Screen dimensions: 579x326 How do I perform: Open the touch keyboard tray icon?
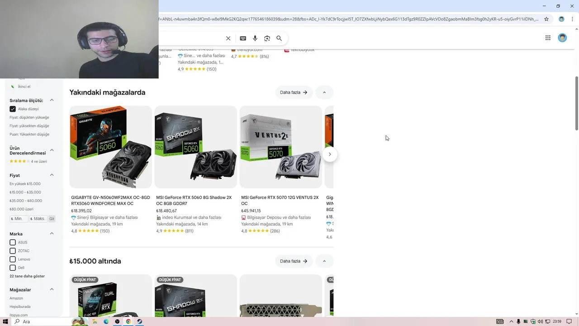point(500,321)
